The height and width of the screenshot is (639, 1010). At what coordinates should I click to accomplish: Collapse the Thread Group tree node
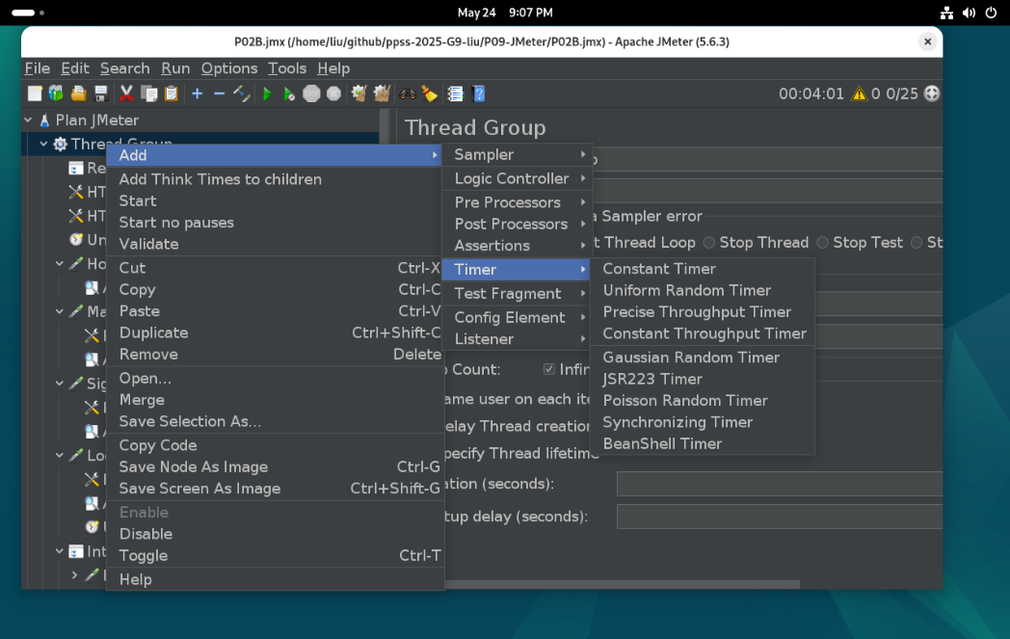coord(43,144)
